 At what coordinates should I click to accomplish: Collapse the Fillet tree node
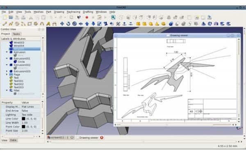(x=7, y=90)
